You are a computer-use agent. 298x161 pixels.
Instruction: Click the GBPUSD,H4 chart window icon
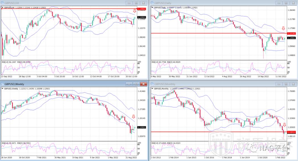[2, 3]
